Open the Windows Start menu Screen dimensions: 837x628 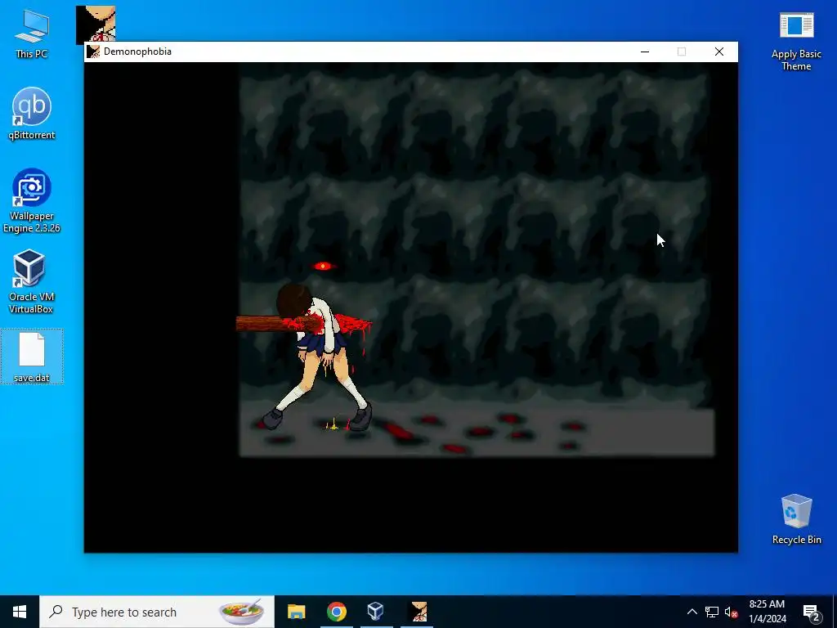point(20,612)
